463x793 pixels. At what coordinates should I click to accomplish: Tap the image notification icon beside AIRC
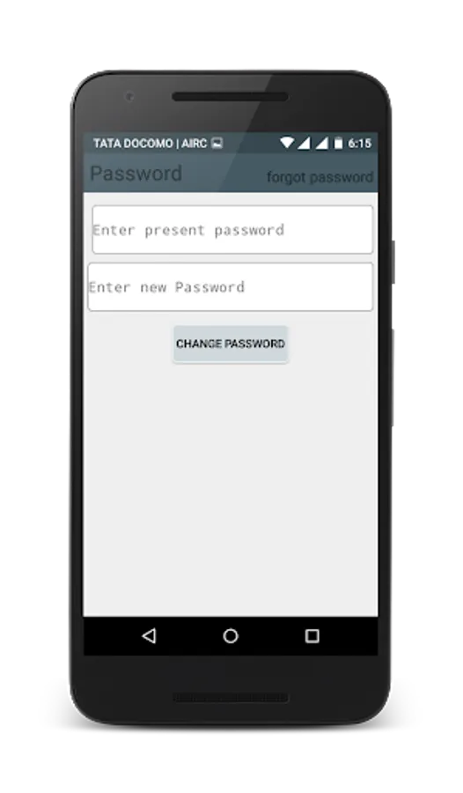217,143
